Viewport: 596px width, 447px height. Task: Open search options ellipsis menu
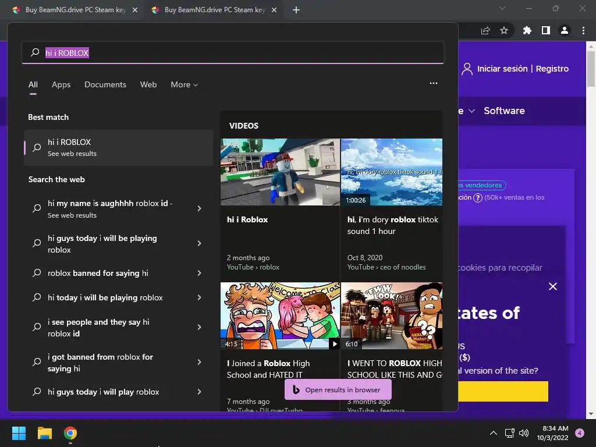(433, 83)
